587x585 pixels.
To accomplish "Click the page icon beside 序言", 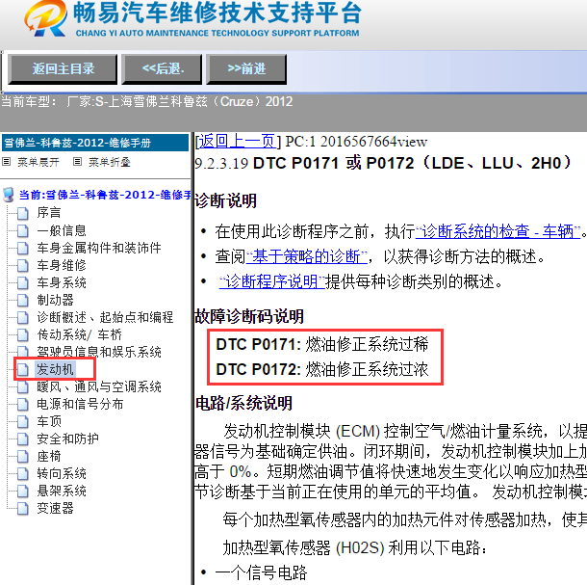I will 23,213.
